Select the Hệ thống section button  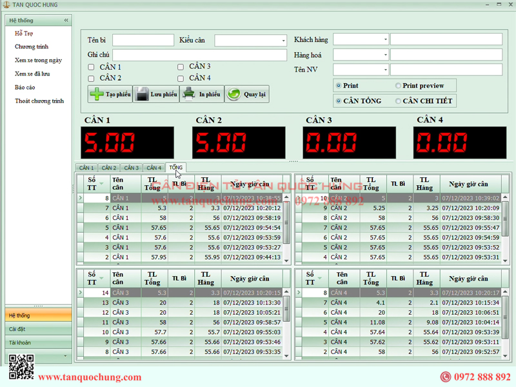[x=39, y=315]
